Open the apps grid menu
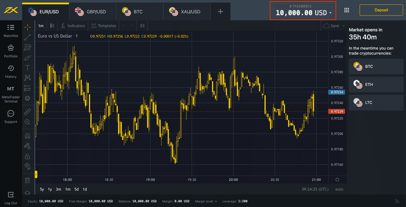This screenshot has height=207, width=406. pos(347,10)
